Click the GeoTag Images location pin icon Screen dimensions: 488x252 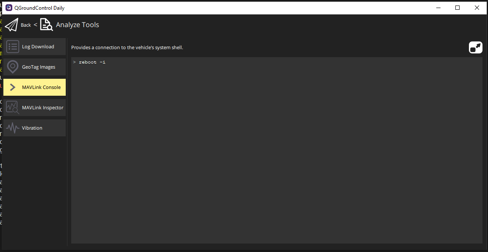(12, 66)
